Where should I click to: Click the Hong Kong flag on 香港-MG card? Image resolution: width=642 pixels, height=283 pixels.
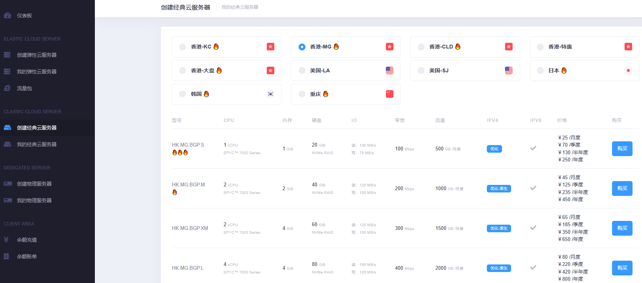tap(390, 47)
